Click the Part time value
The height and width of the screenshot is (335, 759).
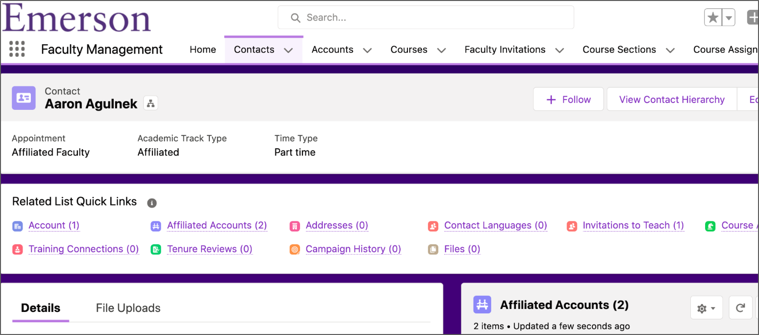coord(295,152)
